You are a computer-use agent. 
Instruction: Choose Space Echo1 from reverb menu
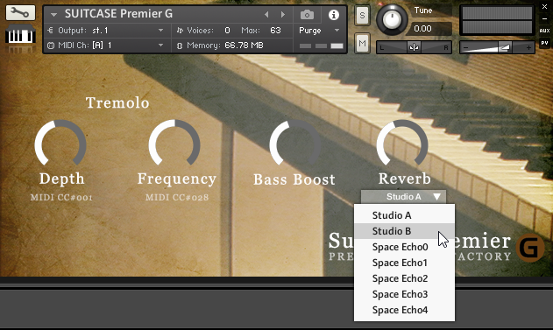click(404, 263)
